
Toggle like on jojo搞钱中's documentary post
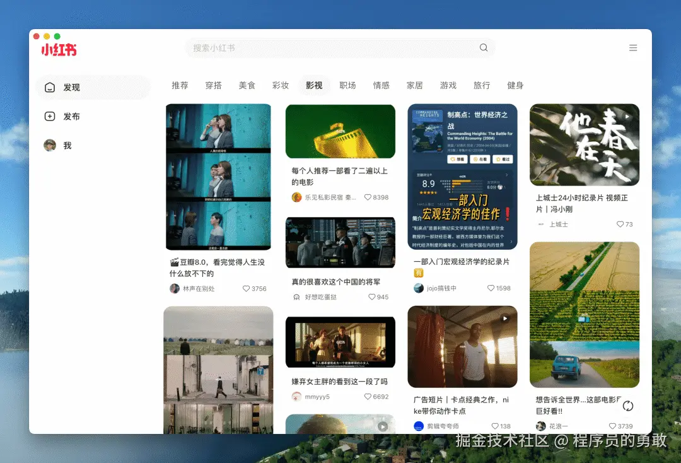tap(491, 288)
